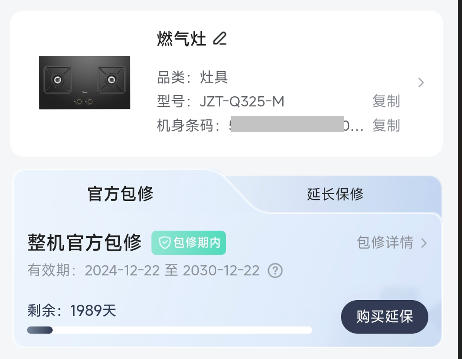Tap the pencil edit icon beside 燃气灶
The height and width of the screenshot is (359, 462).
(220, 39)
